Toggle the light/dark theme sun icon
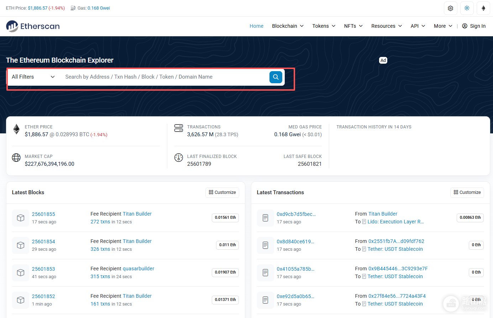493x318 pixels. coord(467,8)
